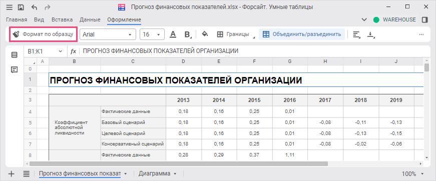Open vertical alignment options
Image resolution: width=436 pixels, height=181 pixels.
[x=370, y=34]
